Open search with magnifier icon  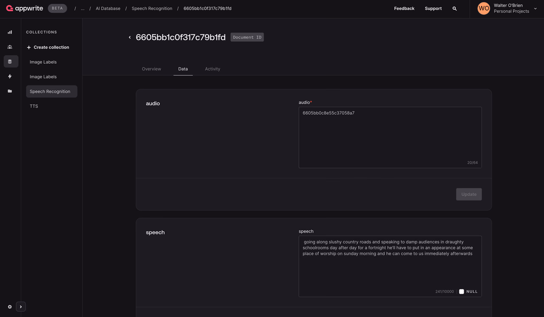point(455,8)
